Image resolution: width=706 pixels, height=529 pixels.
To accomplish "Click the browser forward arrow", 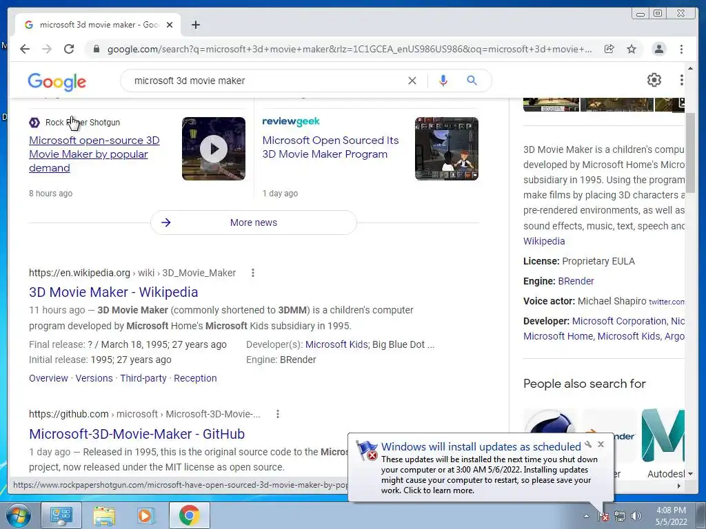I will [x=47, y=49].
